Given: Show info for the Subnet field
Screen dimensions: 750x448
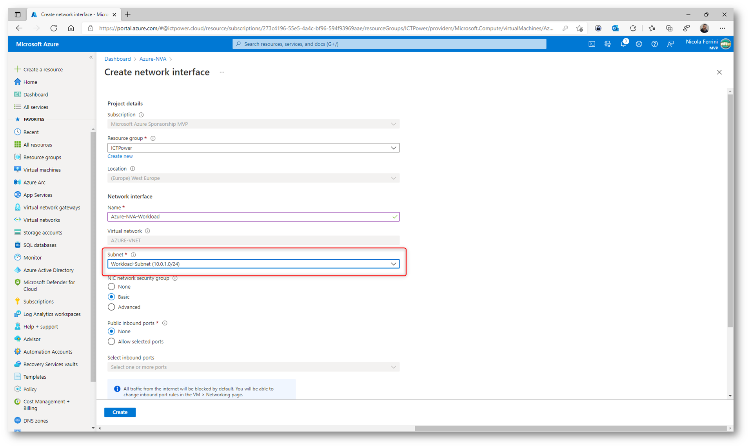Looking at the screenshot, I should [133, 255].
